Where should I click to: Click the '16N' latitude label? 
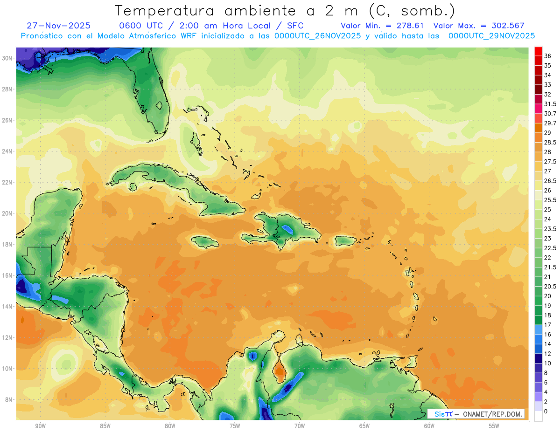pos(7,275)
